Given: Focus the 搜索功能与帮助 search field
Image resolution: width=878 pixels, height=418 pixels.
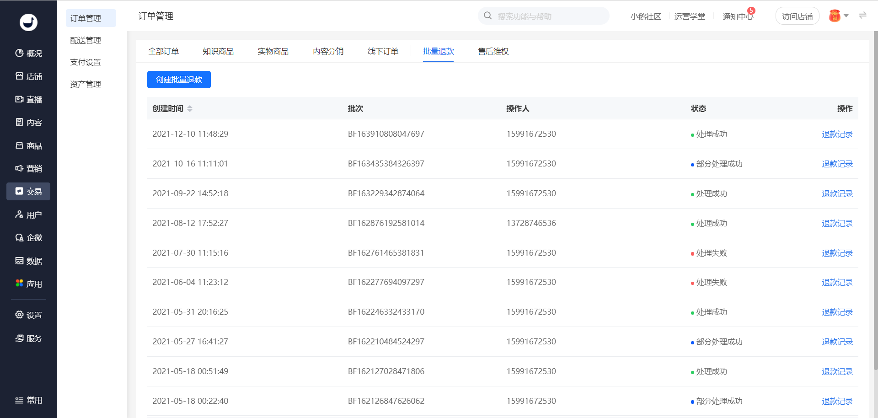Looking at the screenshot, I should tap(544, 16).
